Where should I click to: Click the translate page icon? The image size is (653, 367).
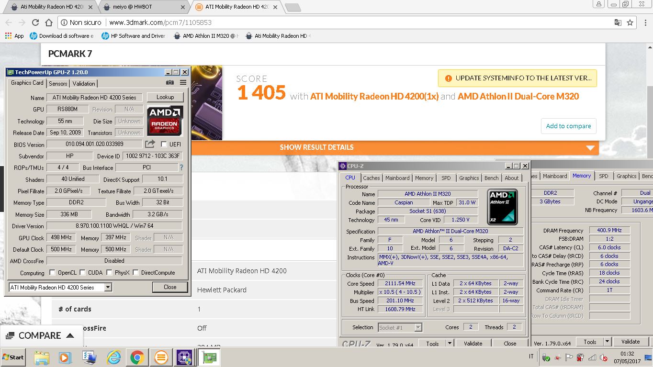(618, 22)
